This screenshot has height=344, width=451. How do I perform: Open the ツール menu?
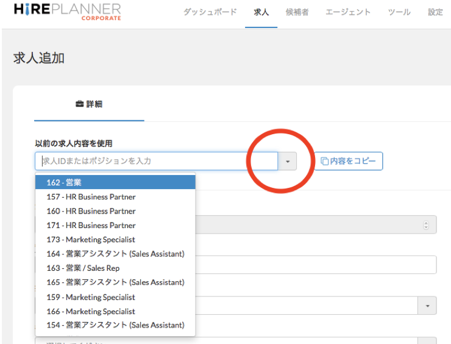click(x=399, y=12)
